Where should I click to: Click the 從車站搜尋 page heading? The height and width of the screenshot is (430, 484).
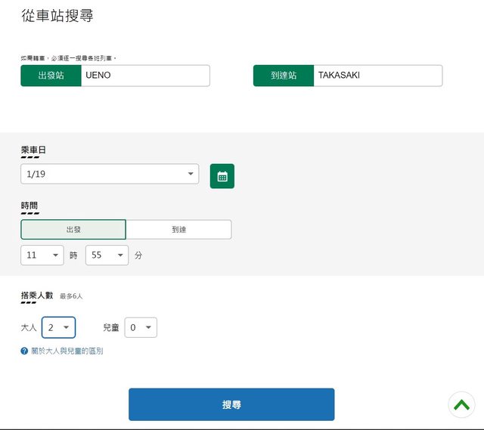click(x=57, y=15)
